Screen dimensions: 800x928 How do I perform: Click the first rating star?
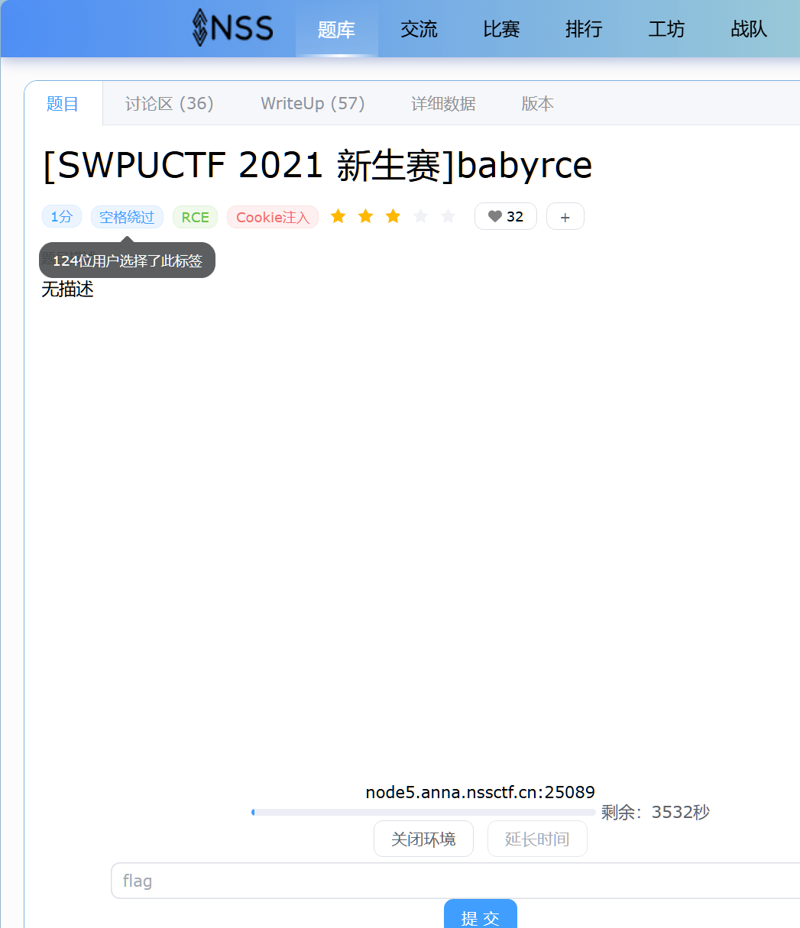[338, 217]
